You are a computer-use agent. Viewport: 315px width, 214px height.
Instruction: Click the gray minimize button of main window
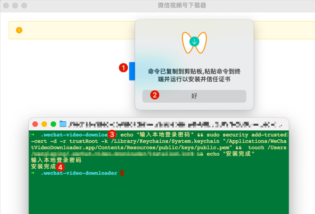coord(15,6)
